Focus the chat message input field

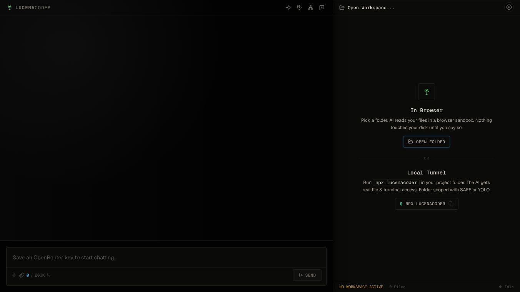click(166, 257)
